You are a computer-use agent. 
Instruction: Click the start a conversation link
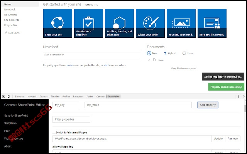coord(106,65)
